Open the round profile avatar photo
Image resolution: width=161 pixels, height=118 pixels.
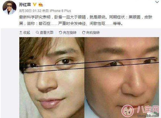click(9, 8)
